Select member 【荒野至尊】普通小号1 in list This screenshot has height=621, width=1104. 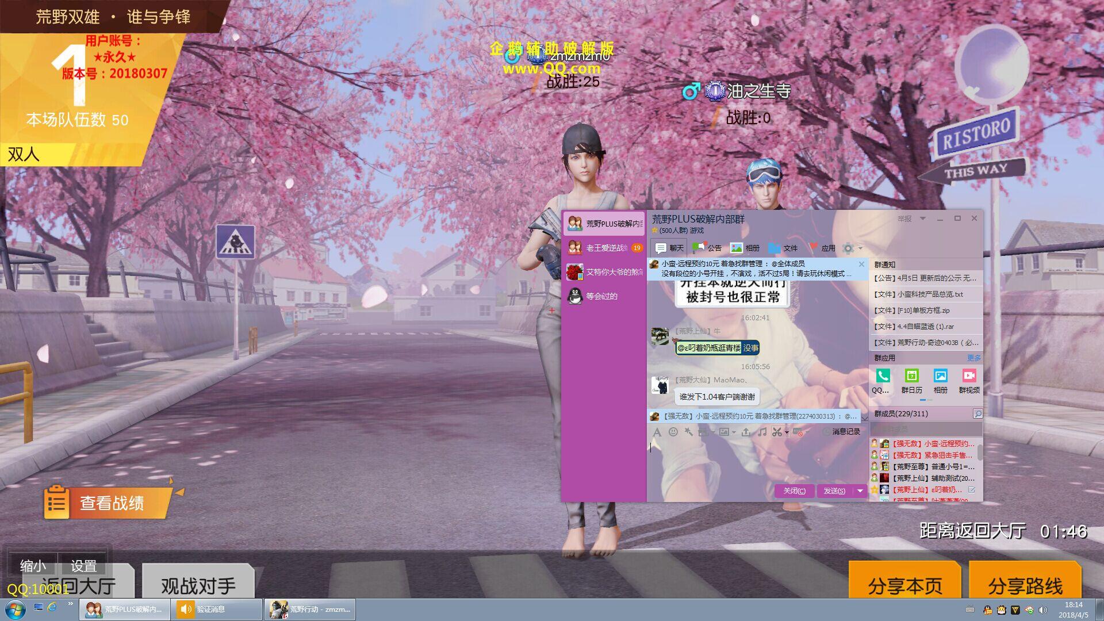[923, 466]
